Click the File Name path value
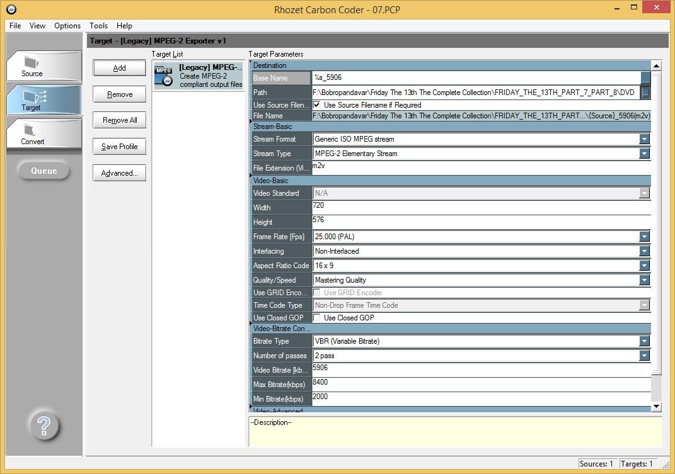 point(482,116)
